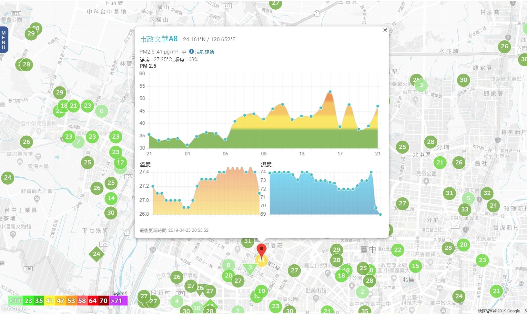
Task: Click the 台中酒廠文物館 map icon
Action: [13, 234]
